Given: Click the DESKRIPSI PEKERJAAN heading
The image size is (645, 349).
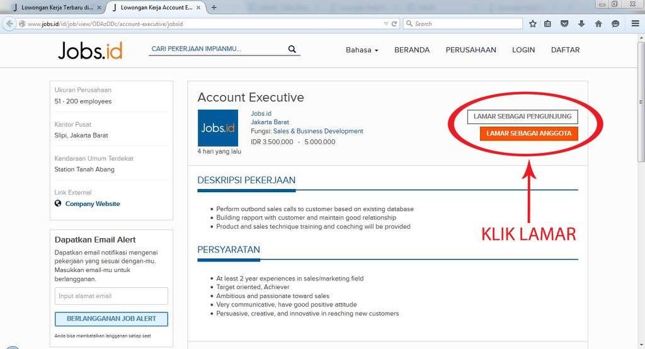Looking at the screenshot, I should click(x=246, y=180).
